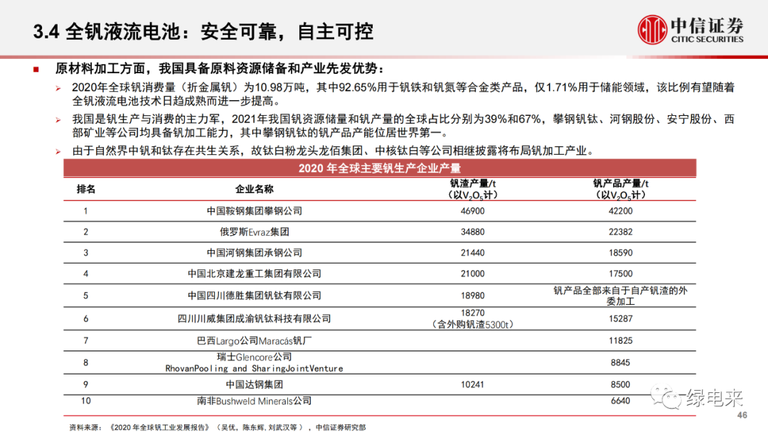Click the paragraph starting 2020年全球钒消费量
This screenshot has width=768, height=432.
tap(404, 94)
